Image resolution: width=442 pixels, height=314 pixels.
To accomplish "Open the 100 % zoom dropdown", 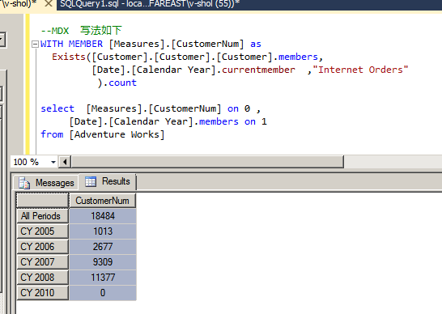I will tap(53, 162).
